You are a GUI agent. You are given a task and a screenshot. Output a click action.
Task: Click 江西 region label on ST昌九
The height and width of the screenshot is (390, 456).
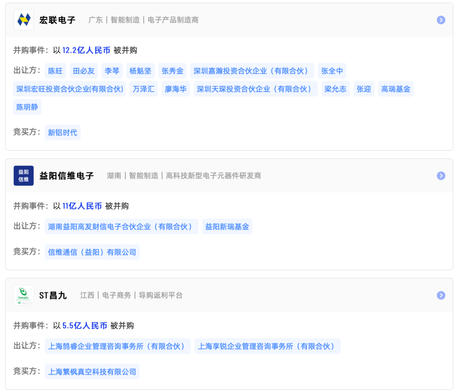point(87,295)
